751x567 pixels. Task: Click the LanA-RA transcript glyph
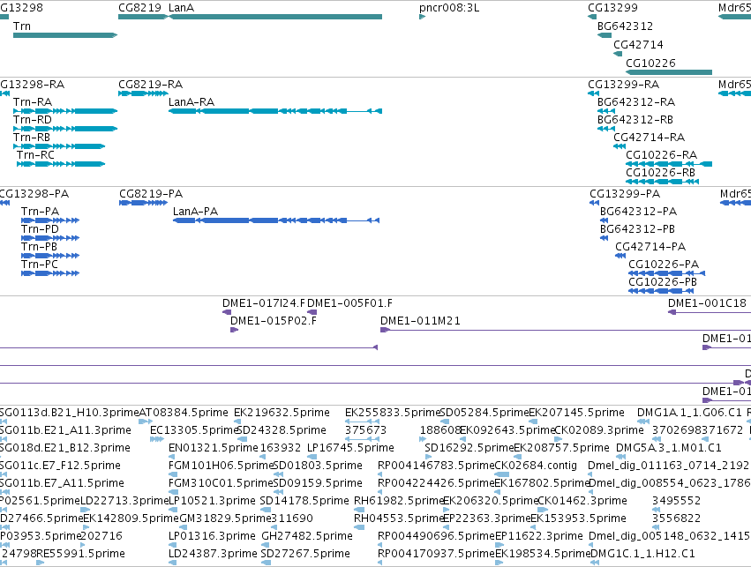(x=275, y=111)
